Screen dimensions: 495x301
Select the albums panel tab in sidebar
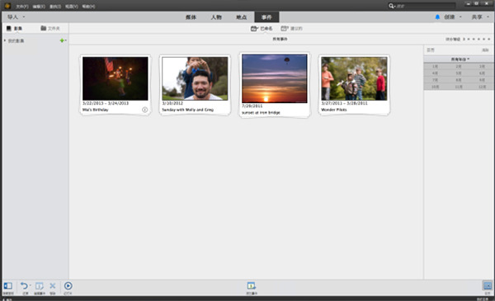[x=14, y=28]
